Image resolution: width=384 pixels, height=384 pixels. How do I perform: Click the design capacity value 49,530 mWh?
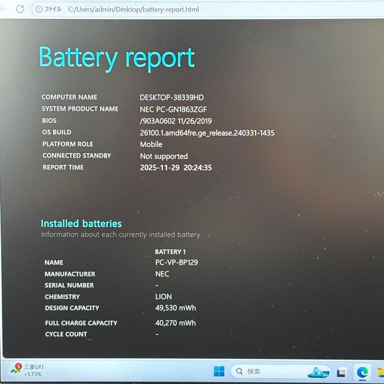(x=175, y=308)
